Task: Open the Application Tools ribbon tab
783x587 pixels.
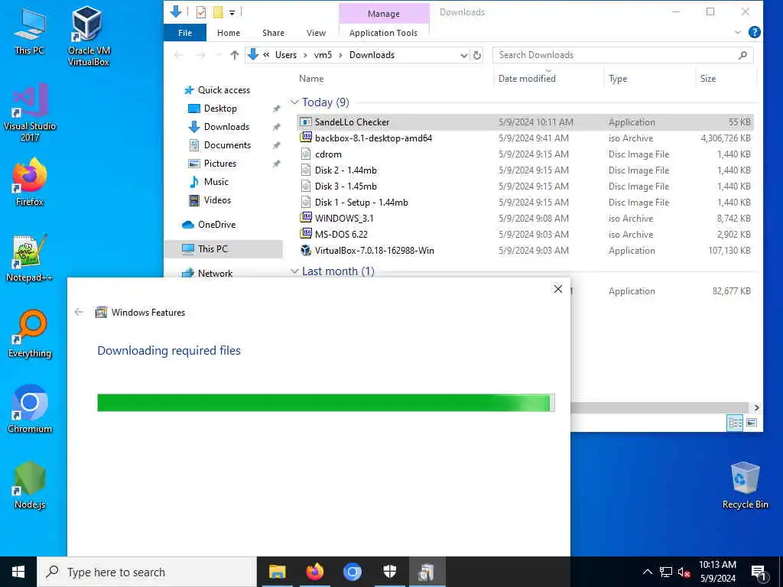Action: (384, 33)
